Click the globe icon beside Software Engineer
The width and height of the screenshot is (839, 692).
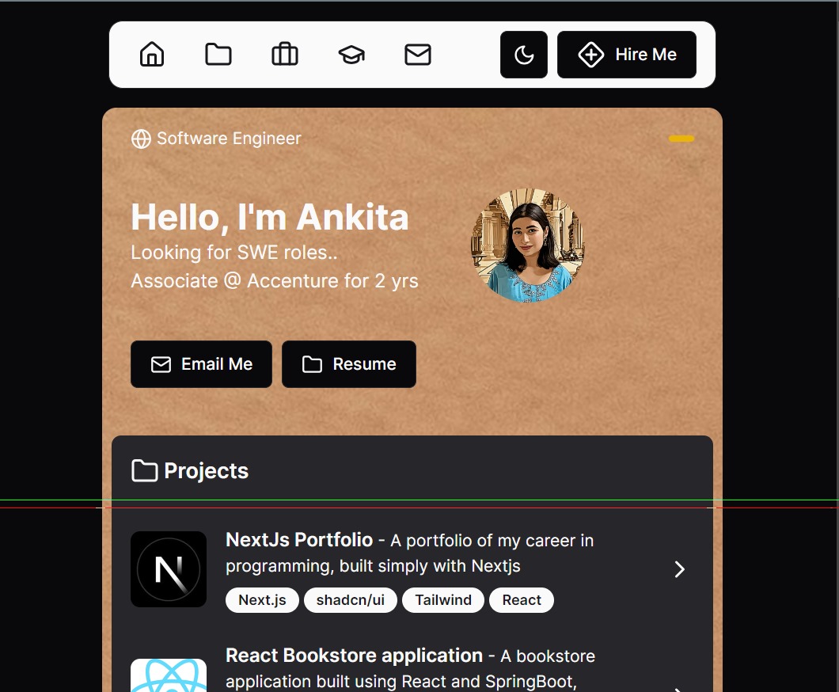click(141, 139)
